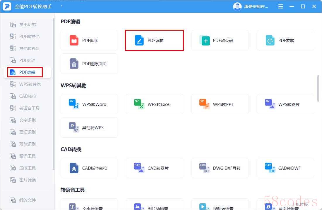Select 图片转换 in the sidebar
This screenshot has height=210, width=322.
(x=27, y=180)
